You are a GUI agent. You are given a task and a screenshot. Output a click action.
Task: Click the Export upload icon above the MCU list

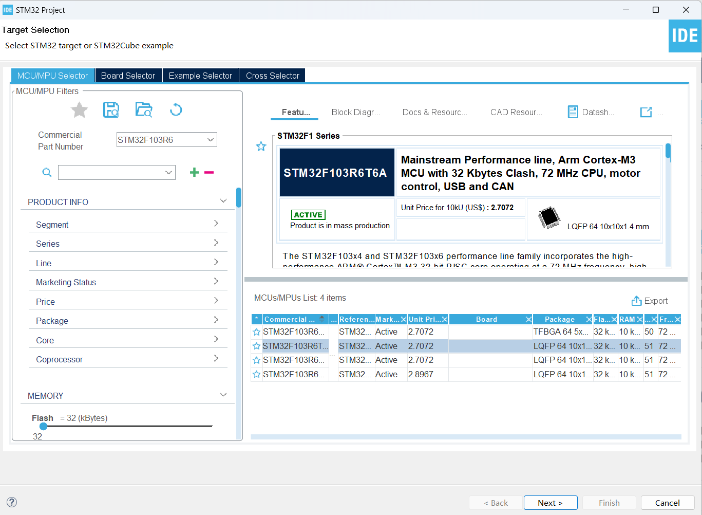tap(636, 301)
